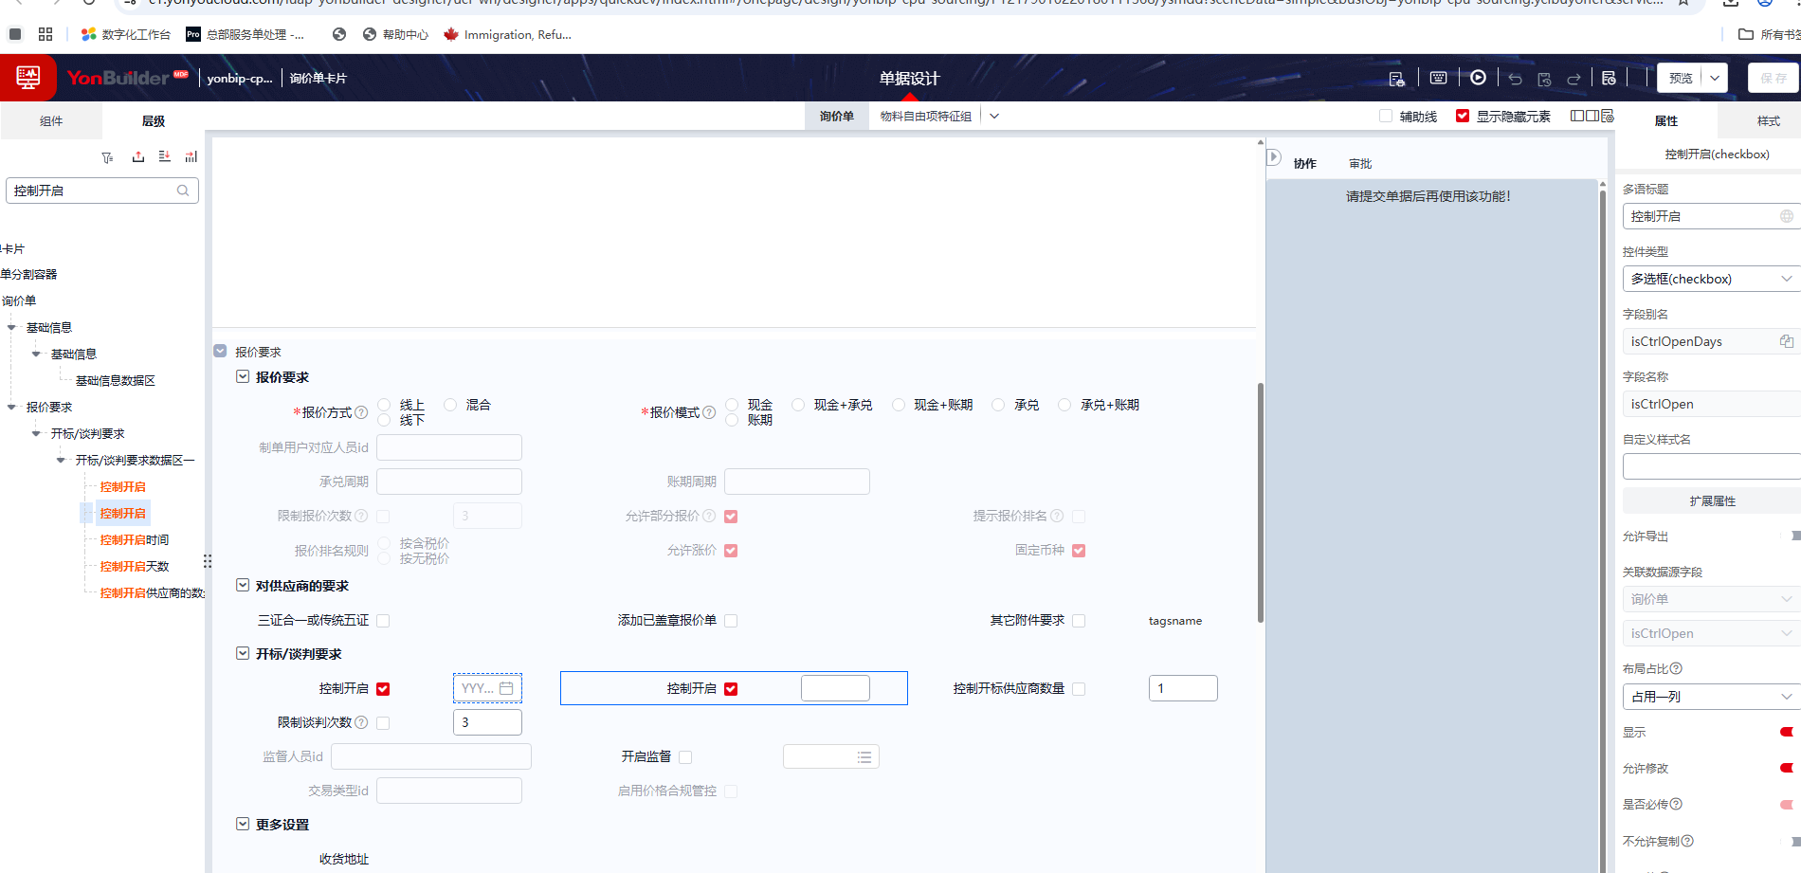Uncheck the 显示隐藏元素 checkbox

(x=1463, y=116)
